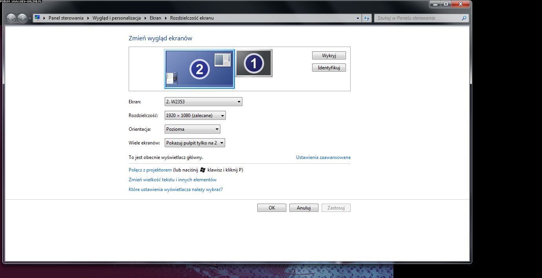Click the Back navigation arrow
Viewport: 542px width, 278px height.
coord(11,18)
